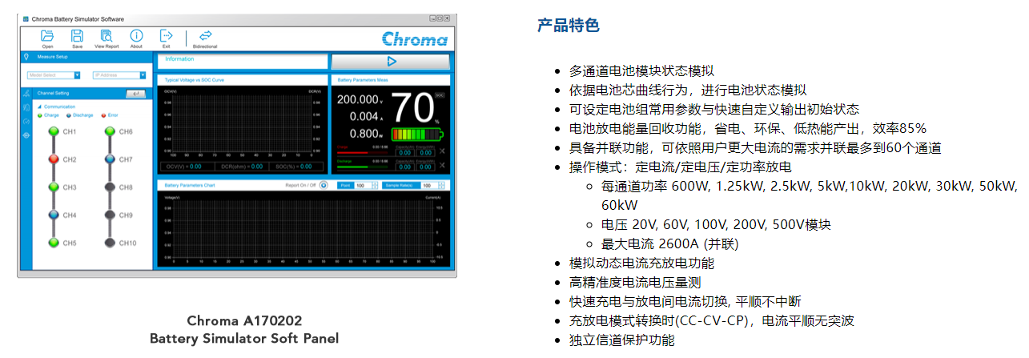Image resolution: width=1029 pixels, height=358 pixels.
Task: Click the Sample Rate(s) value field
Action: click(x=428, y=185)
